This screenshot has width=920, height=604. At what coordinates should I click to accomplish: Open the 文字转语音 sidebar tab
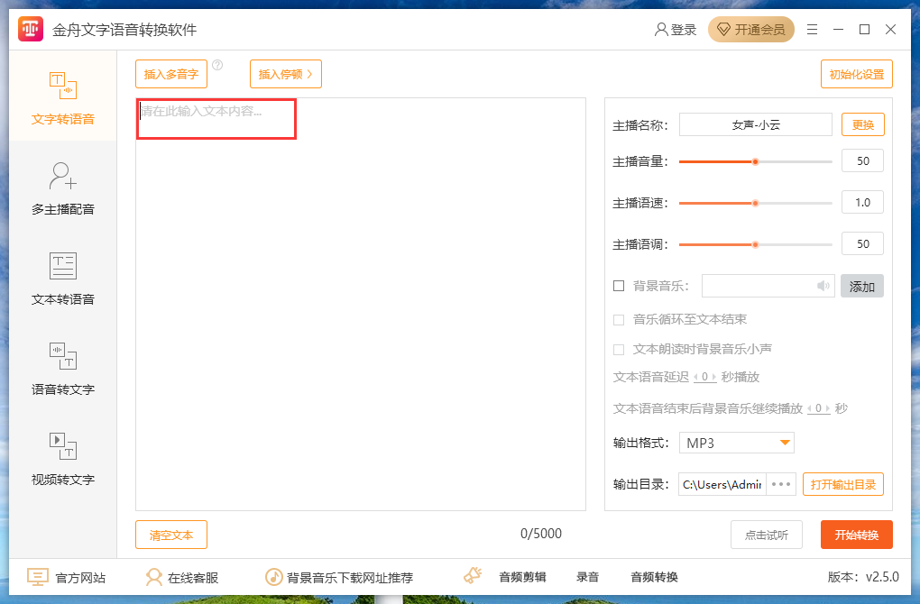click(x=63, y=96)
